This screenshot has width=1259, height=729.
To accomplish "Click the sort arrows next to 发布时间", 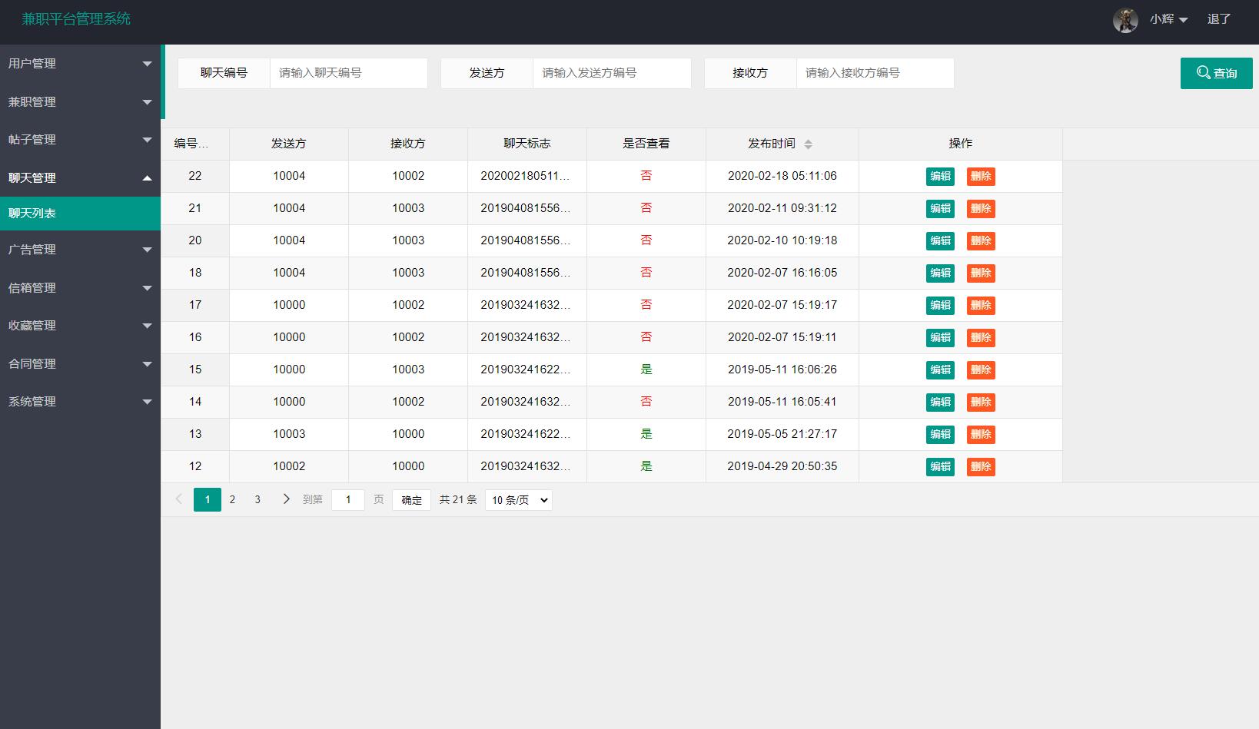I will (809, 144).
